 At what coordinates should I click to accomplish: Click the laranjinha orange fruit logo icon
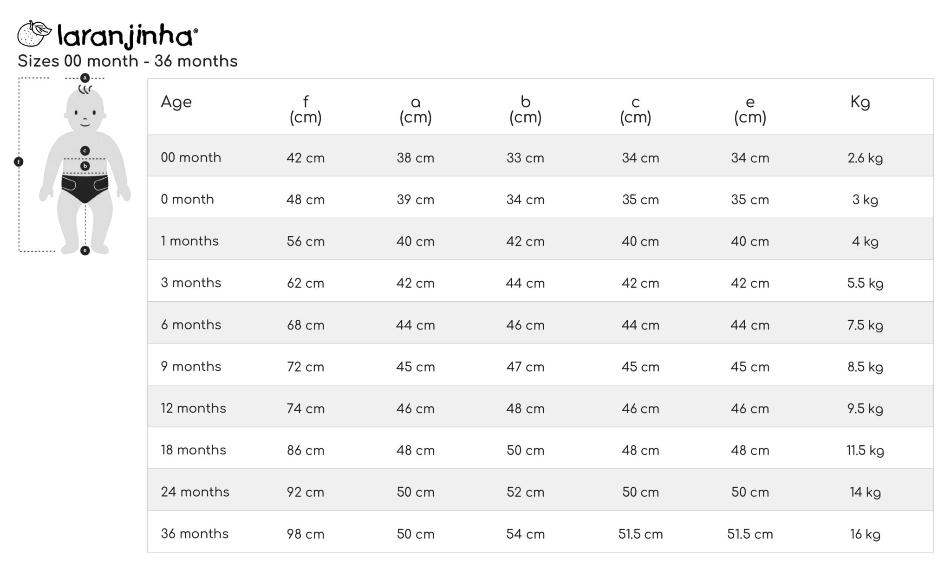(x=34, y=33)
